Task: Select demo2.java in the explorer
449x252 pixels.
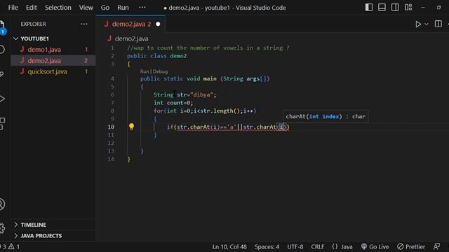Action: [53, 61]
